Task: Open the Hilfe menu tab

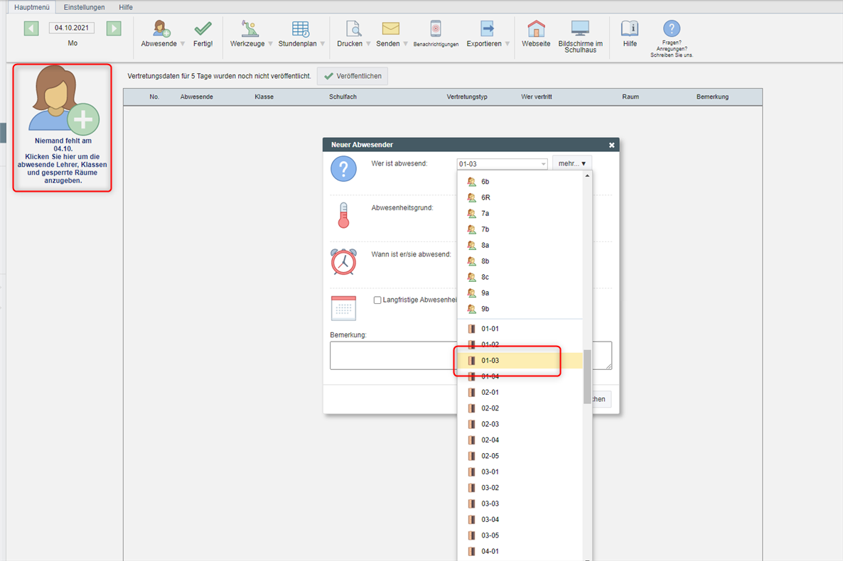Action: (126, 7)
